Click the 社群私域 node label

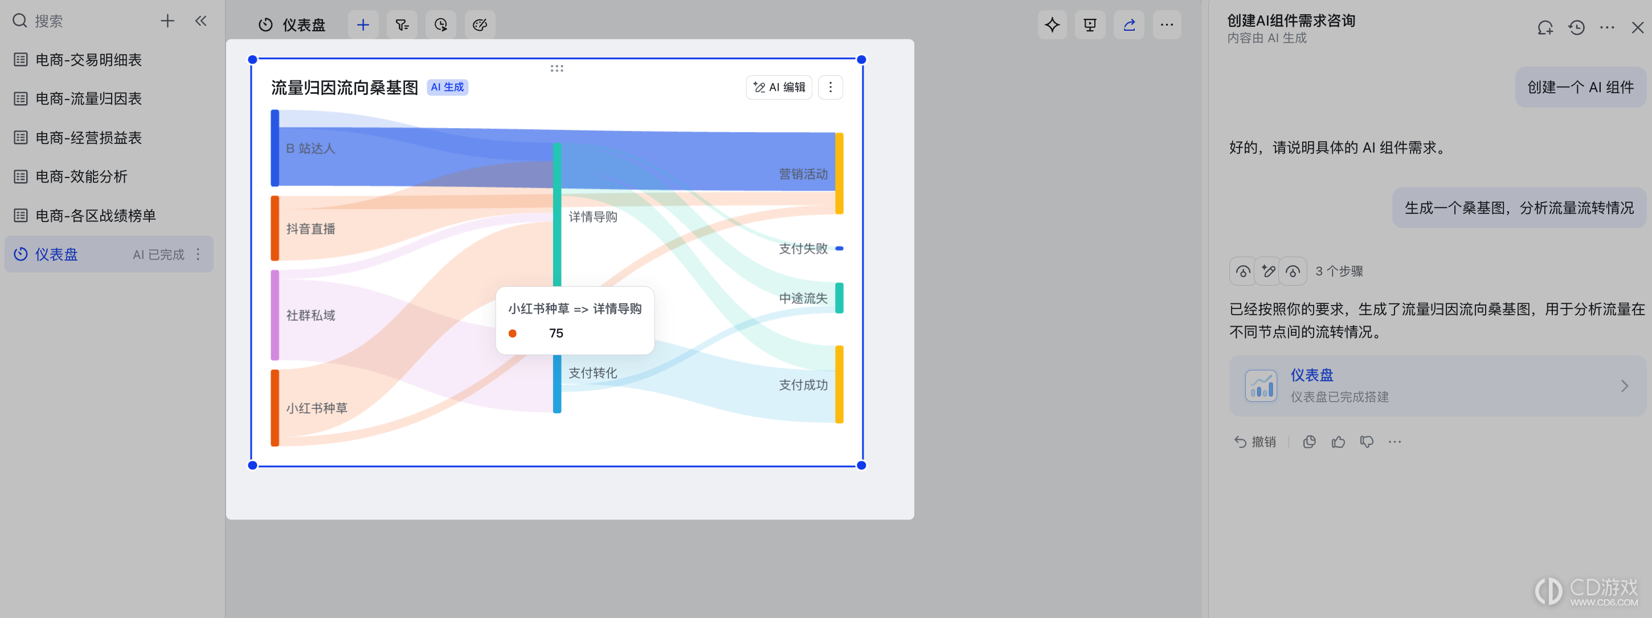point(310,315)
